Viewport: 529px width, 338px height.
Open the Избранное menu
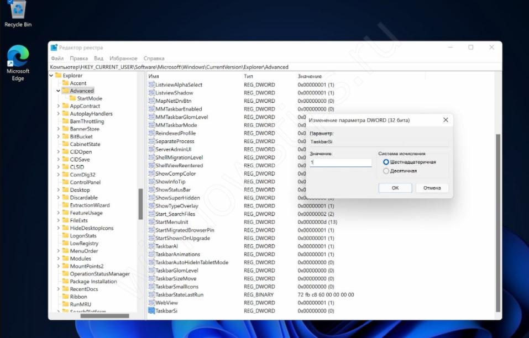click(123, 58)
